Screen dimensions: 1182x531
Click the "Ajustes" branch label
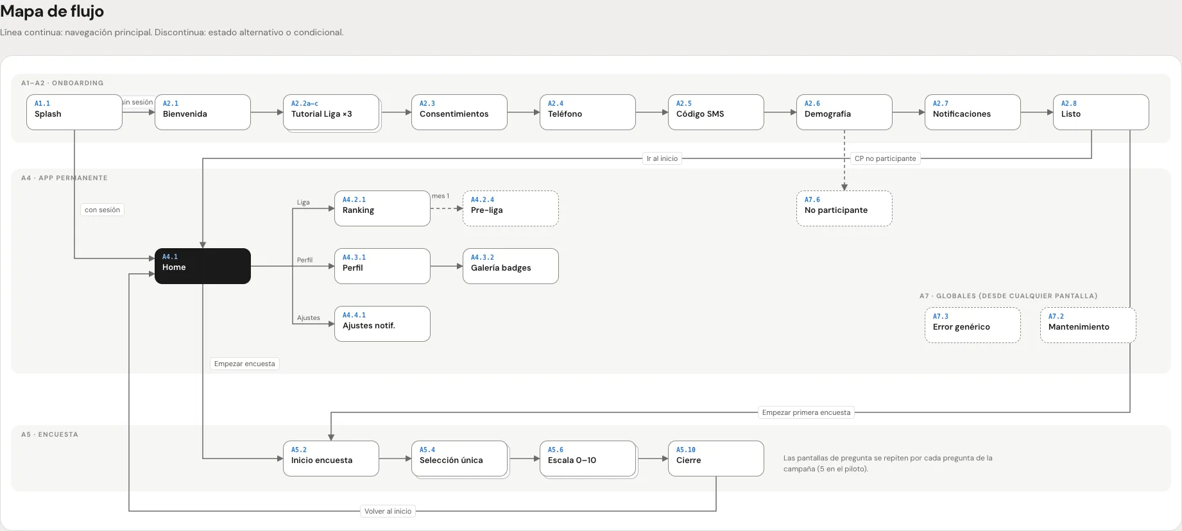point(308,317)
